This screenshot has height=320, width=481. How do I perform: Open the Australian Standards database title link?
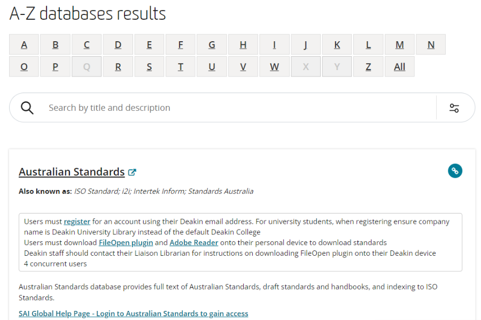coord(72,172)
